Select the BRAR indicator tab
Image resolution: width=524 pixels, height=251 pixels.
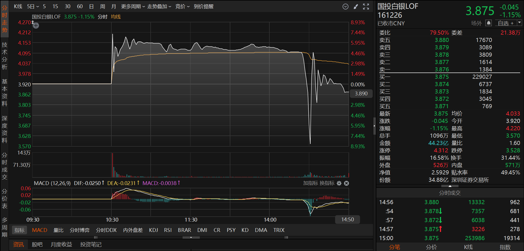pyautogui.click(x=184, y=230)
